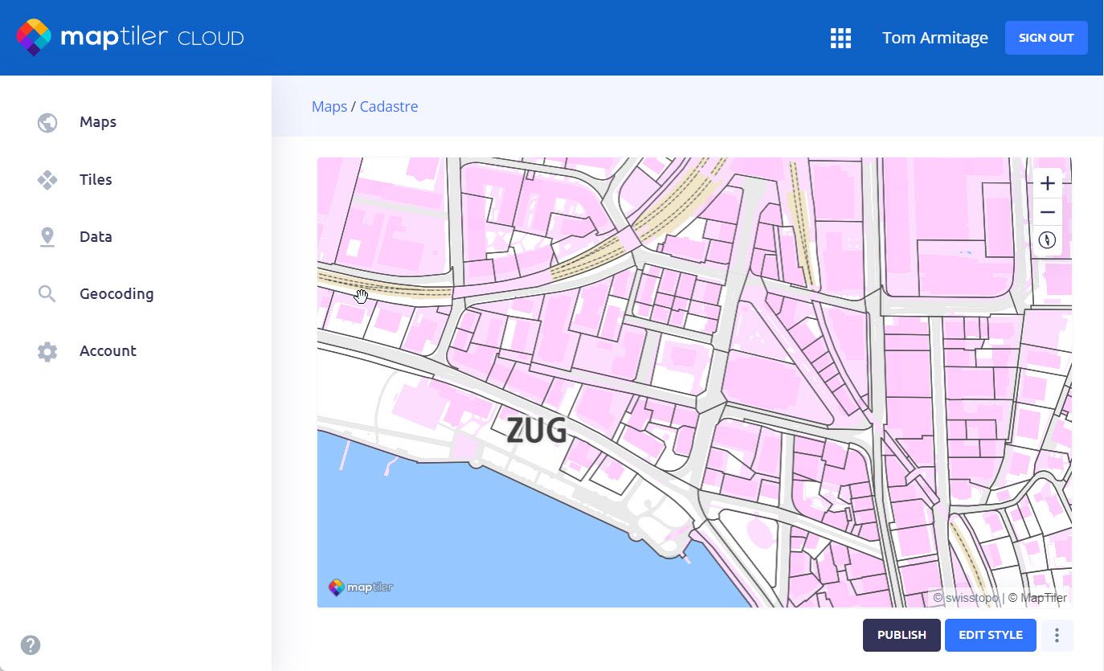
Task: Open the style editor with Edit Style
Action: [x=991, y=635]
